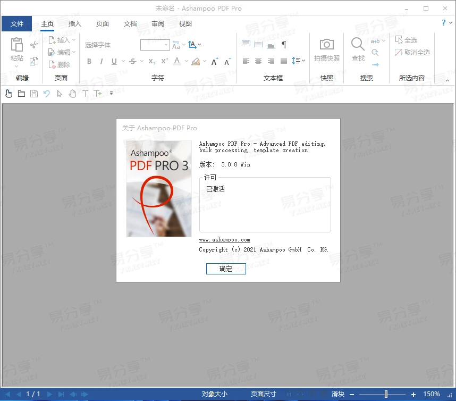Click the copy pages icon under the scissors
456x401 pixels.
(x=34, y=61)
